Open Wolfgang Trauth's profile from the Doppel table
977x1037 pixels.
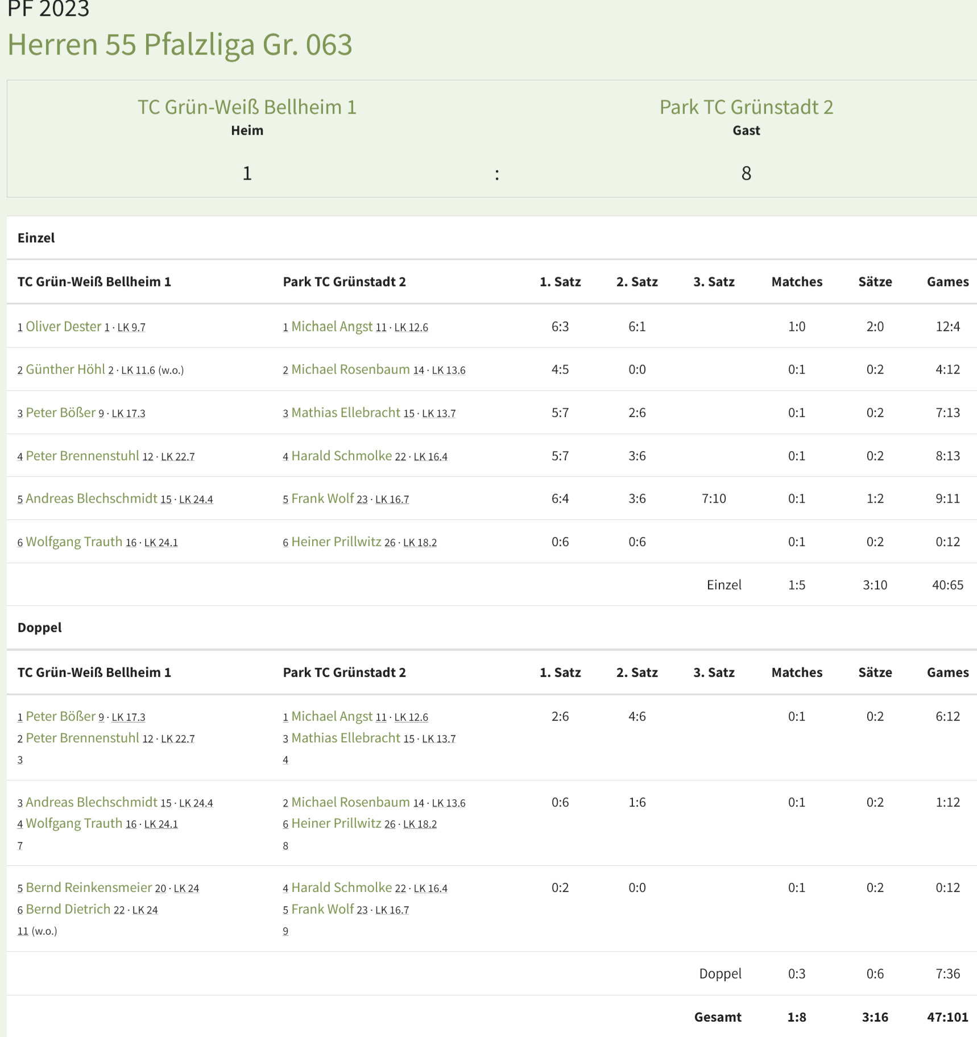(74, 824)
